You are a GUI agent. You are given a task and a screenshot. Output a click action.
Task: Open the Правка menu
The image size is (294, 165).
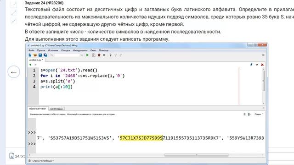41,50
